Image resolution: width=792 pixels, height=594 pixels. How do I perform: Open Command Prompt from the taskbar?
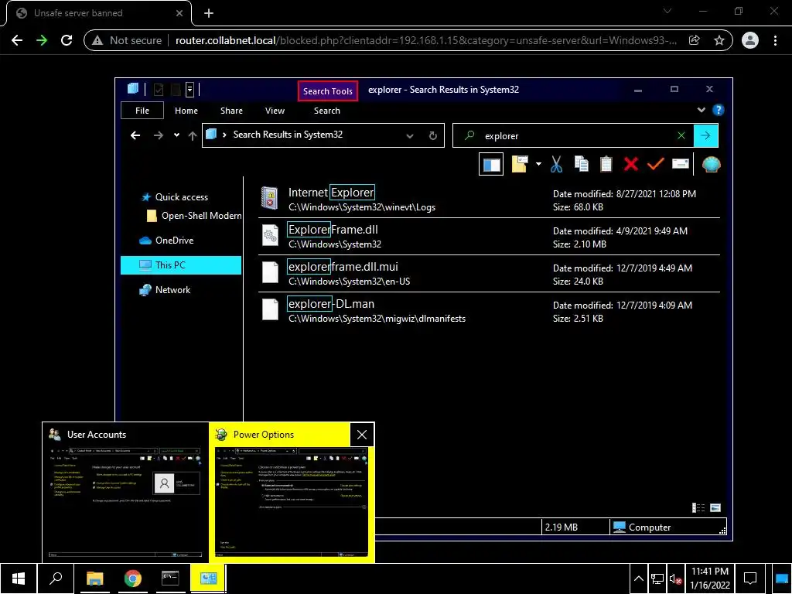pos(170,579)
